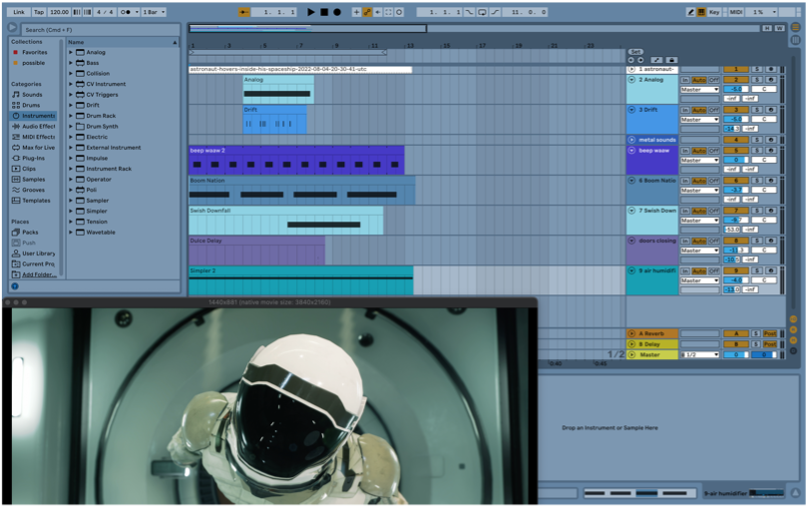Set 9 air humidifi track monitor to Off
Image resolution: width=810 pixels, height=509 pixels.
tap(713, 270)
